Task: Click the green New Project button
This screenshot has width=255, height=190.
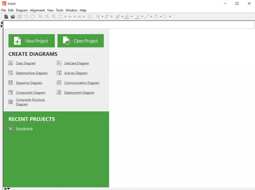Action: click(x=31, y=41)
